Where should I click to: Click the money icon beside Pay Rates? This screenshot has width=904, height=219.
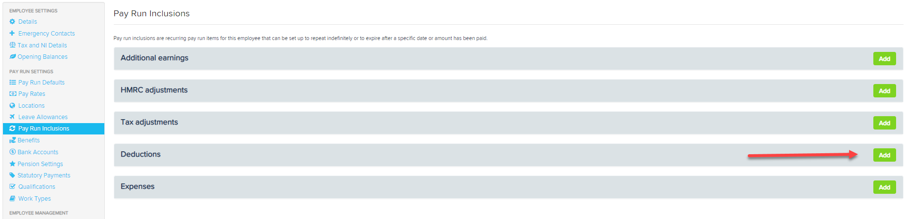tap(13, 94)
